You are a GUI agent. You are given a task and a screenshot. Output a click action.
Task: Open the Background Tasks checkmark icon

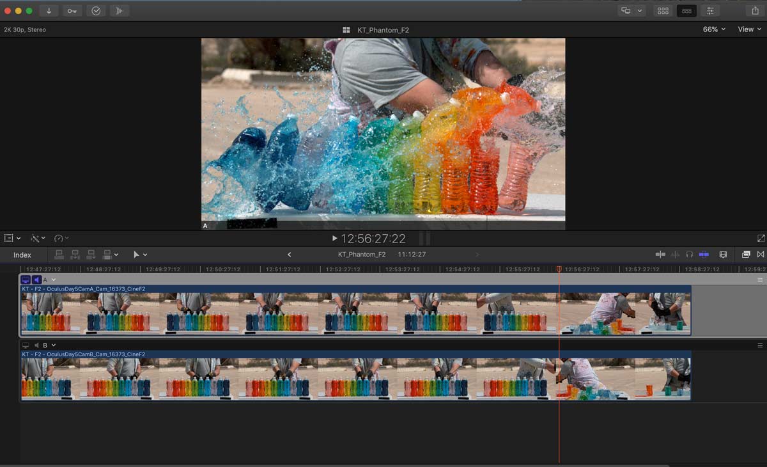[x=96, y=11]
